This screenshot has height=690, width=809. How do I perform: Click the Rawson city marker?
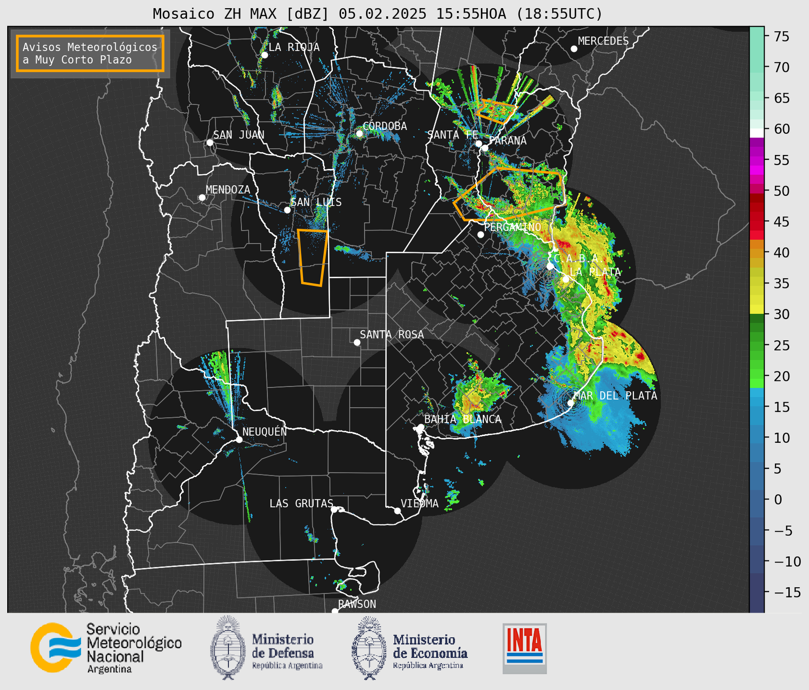point(335,611)
